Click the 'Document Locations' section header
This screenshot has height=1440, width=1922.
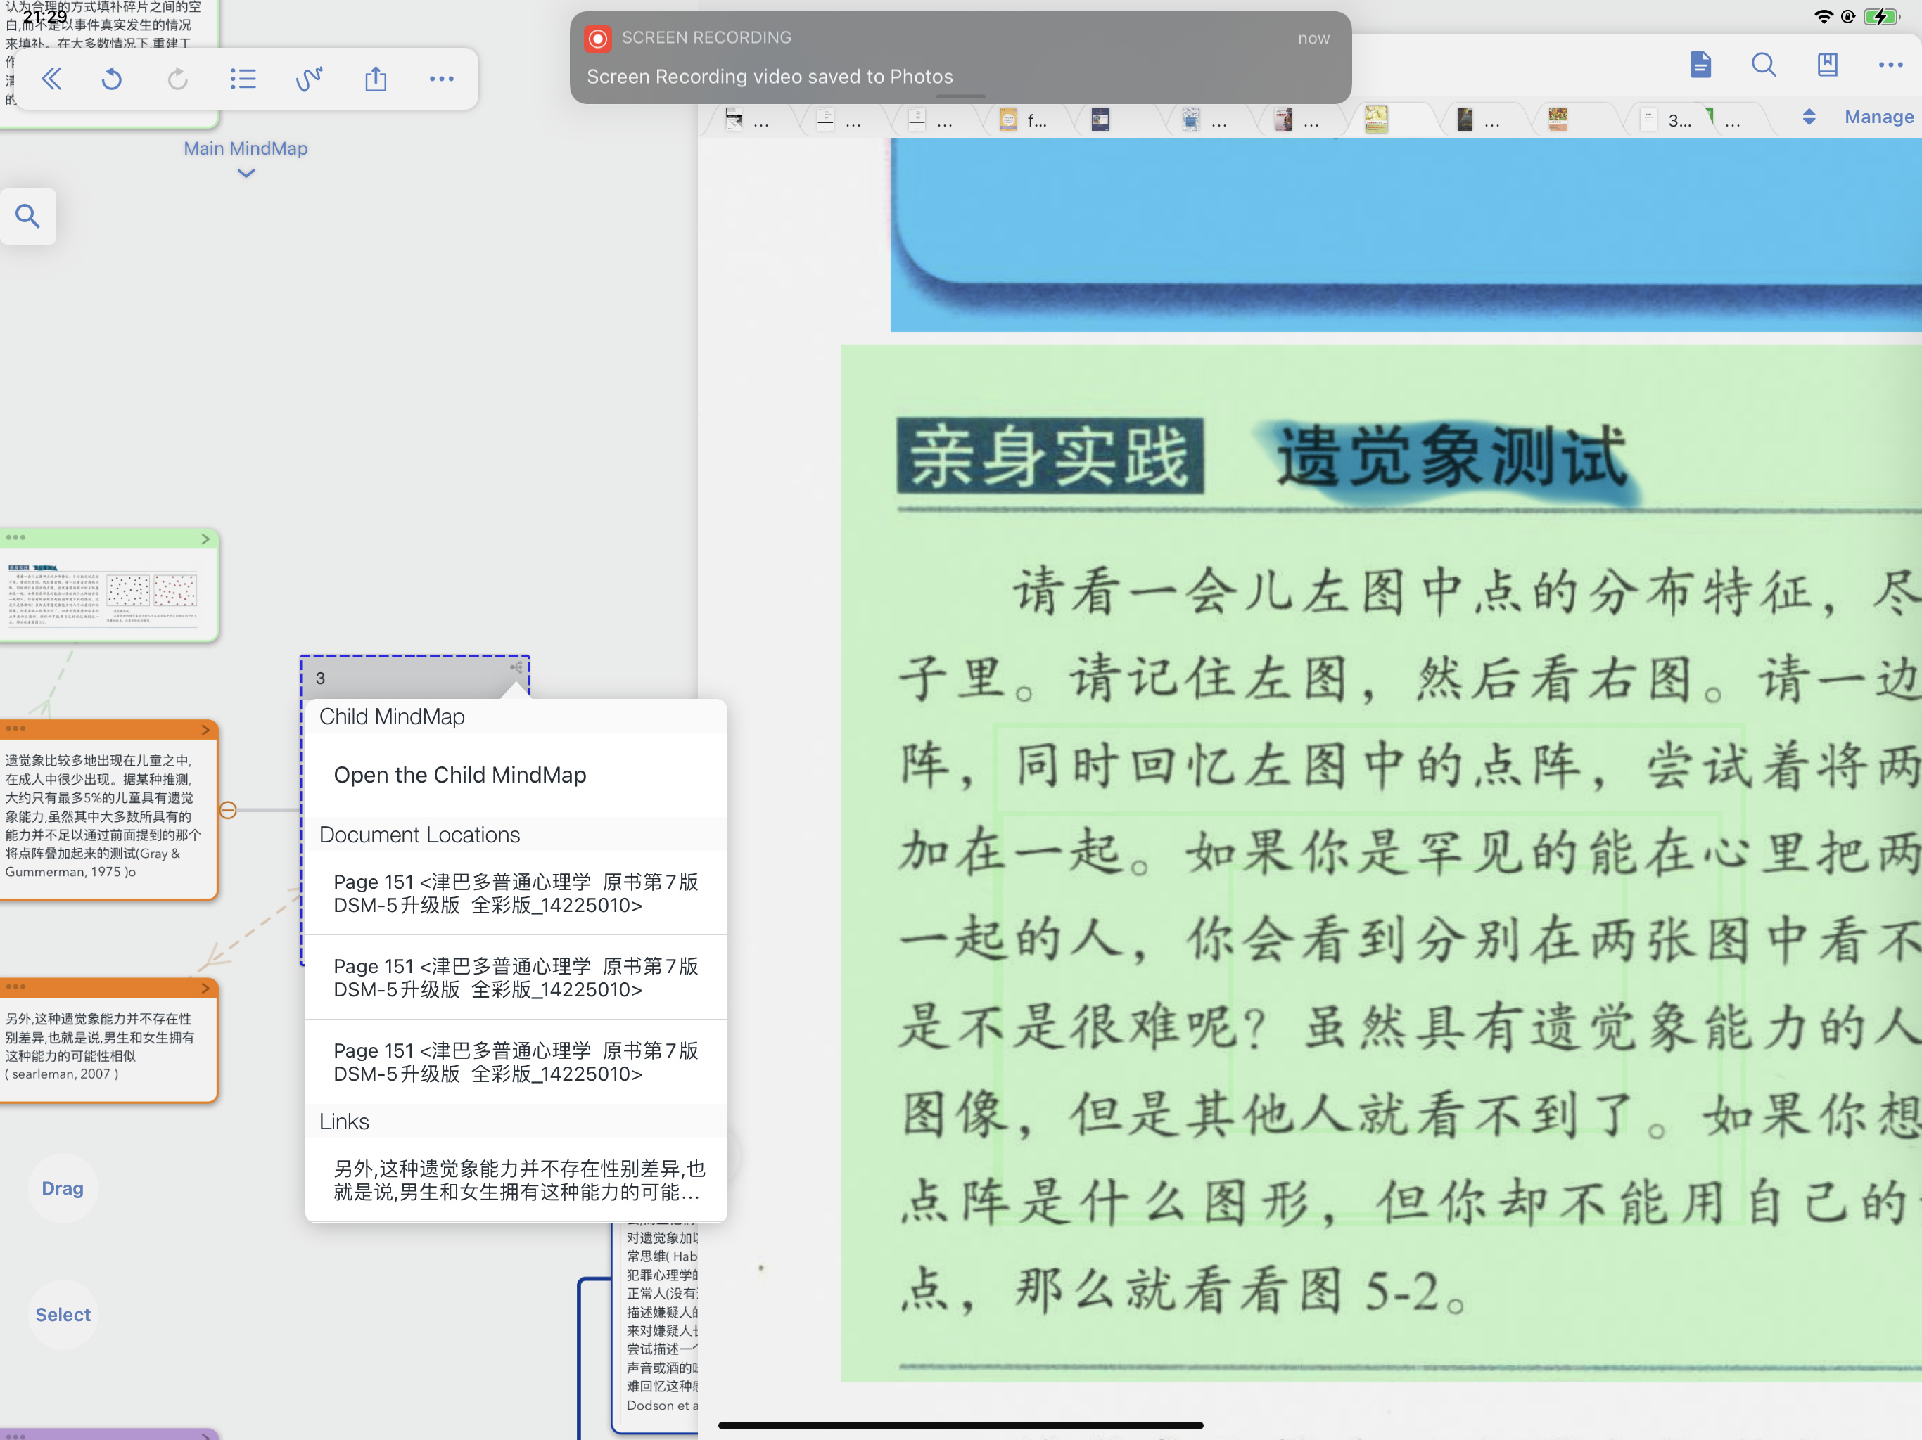point(516,835)
